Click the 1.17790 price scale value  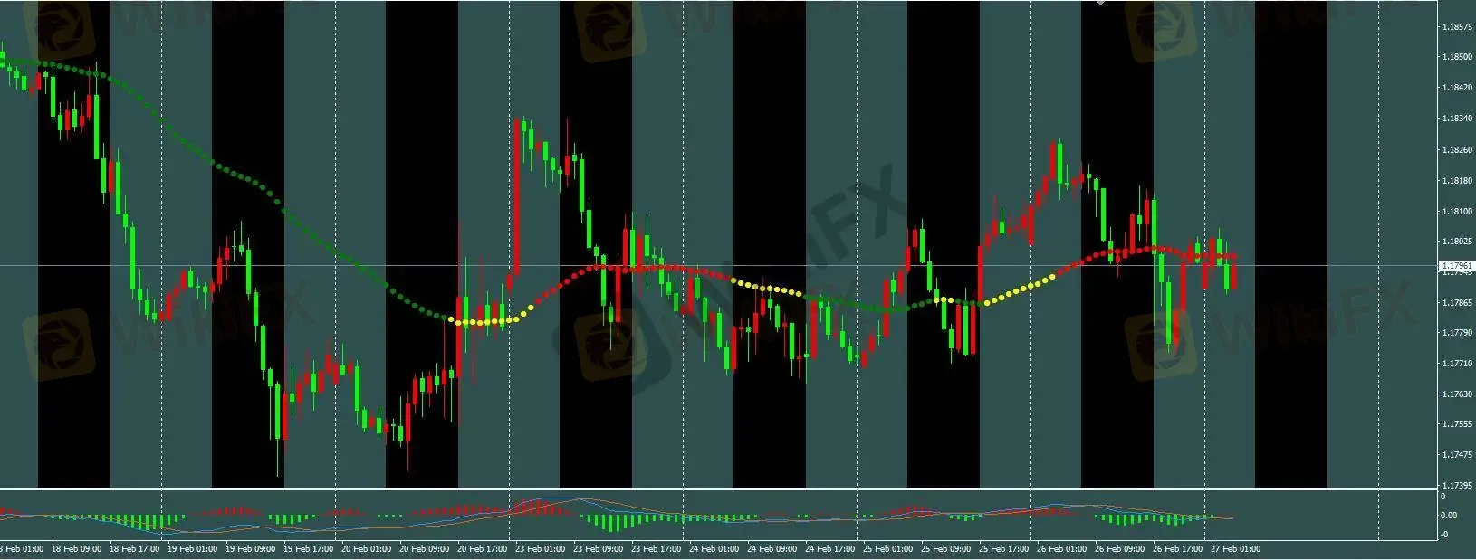point(1457,333)
